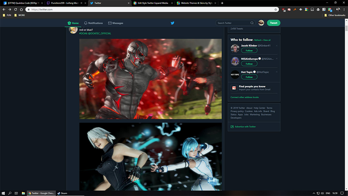Open File Explorer from taskbar

[23, 193]
